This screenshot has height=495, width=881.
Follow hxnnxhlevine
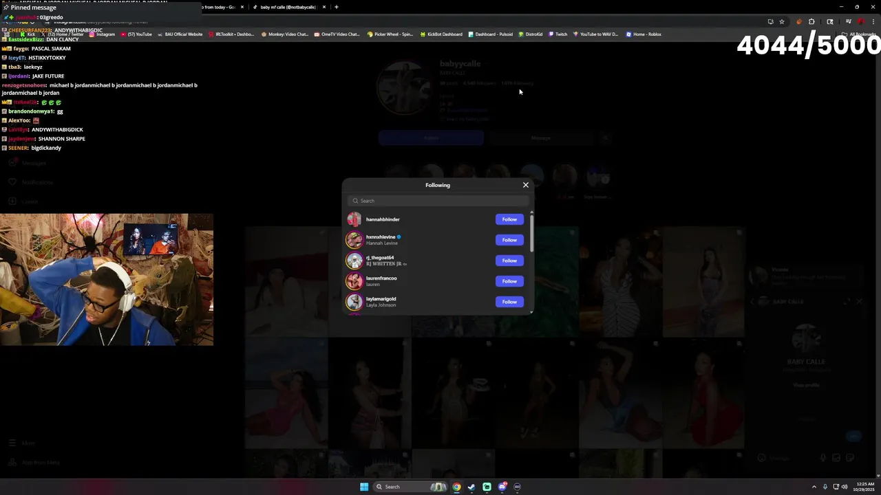pyautogui.click(x=509, y=240)
